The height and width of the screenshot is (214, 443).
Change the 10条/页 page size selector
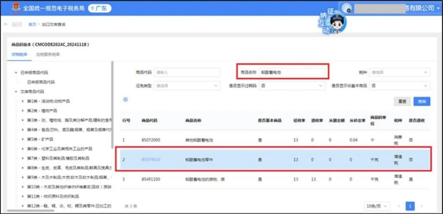[x=377, y=206]
